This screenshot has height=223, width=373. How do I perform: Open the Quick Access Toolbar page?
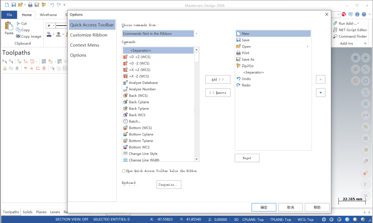pos(92,25)
